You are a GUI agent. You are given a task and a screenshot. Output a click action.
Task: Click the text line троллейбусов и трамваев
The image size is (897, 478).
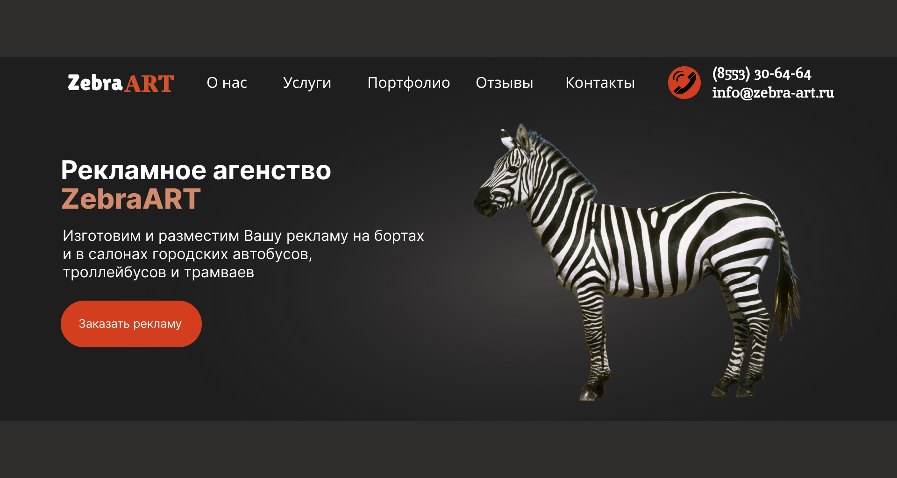158,272
